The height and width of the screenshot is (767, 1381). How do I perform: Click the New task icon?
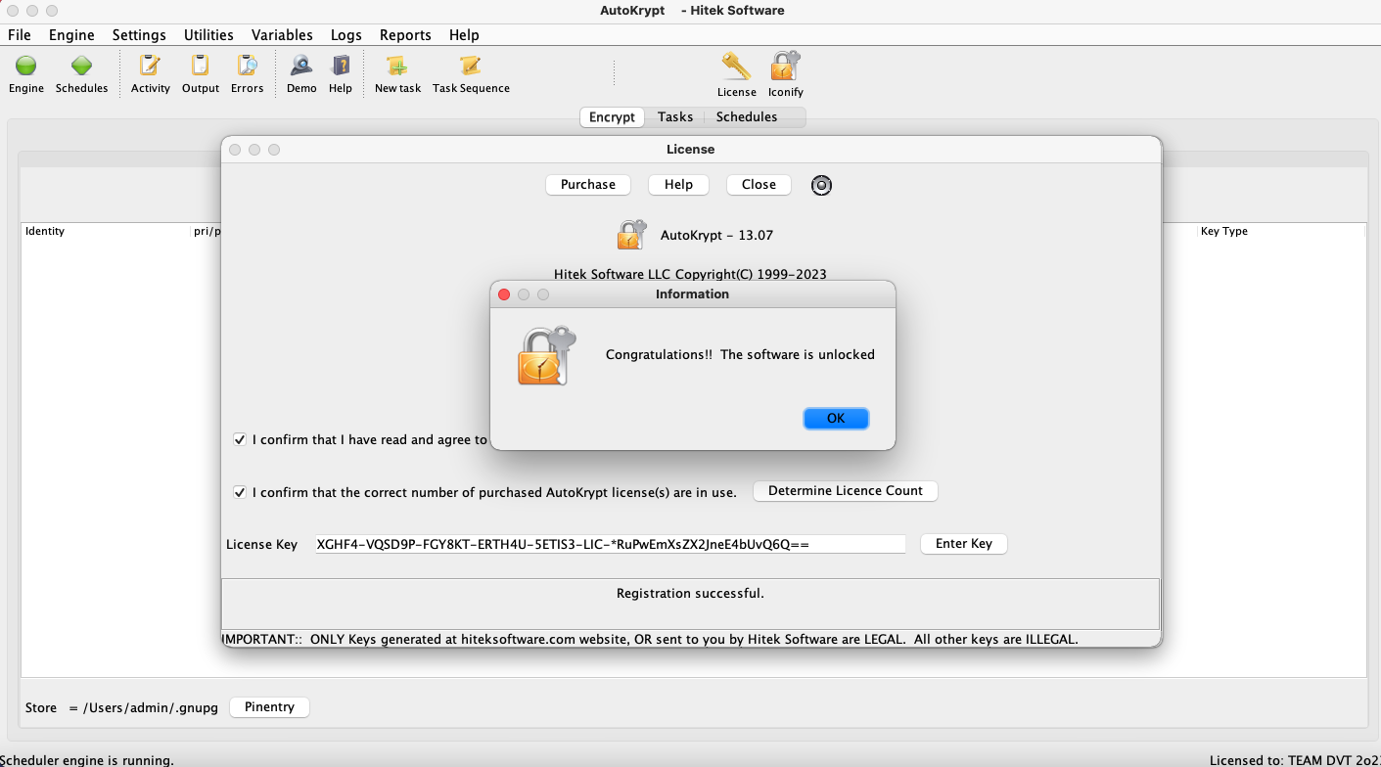[x=397, y=67]
